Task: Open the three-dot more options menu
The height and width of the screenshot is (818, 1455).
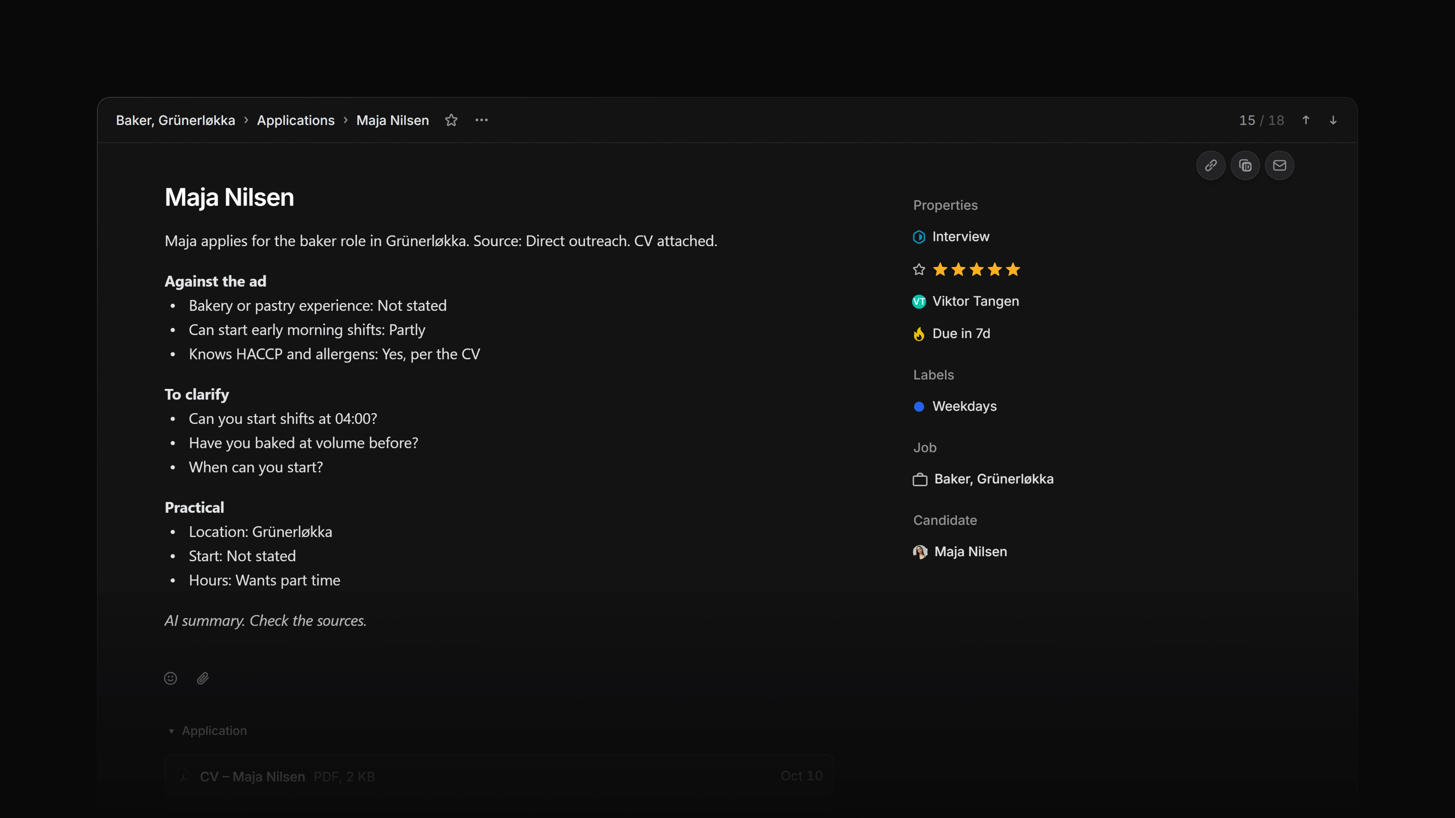Action: click(x=481, y=120)
